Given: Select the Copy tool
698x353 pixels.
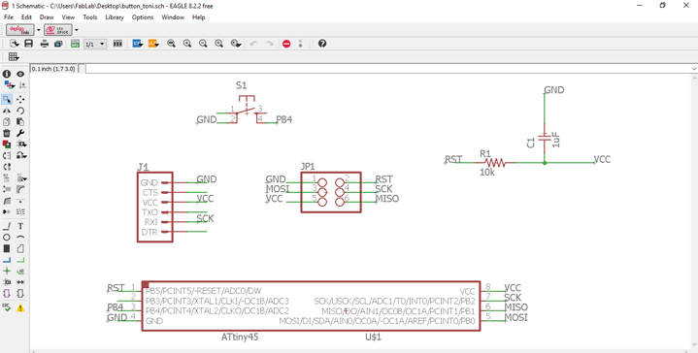Looking at the screenshot, I should pyautogui.click(x=7, y=121).
